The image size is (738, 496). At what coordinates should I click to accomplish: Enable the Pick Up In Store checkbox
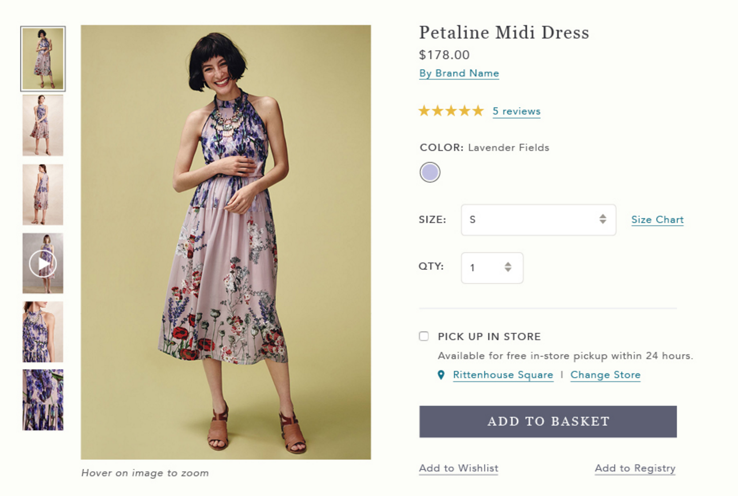[x=424, y=336]
